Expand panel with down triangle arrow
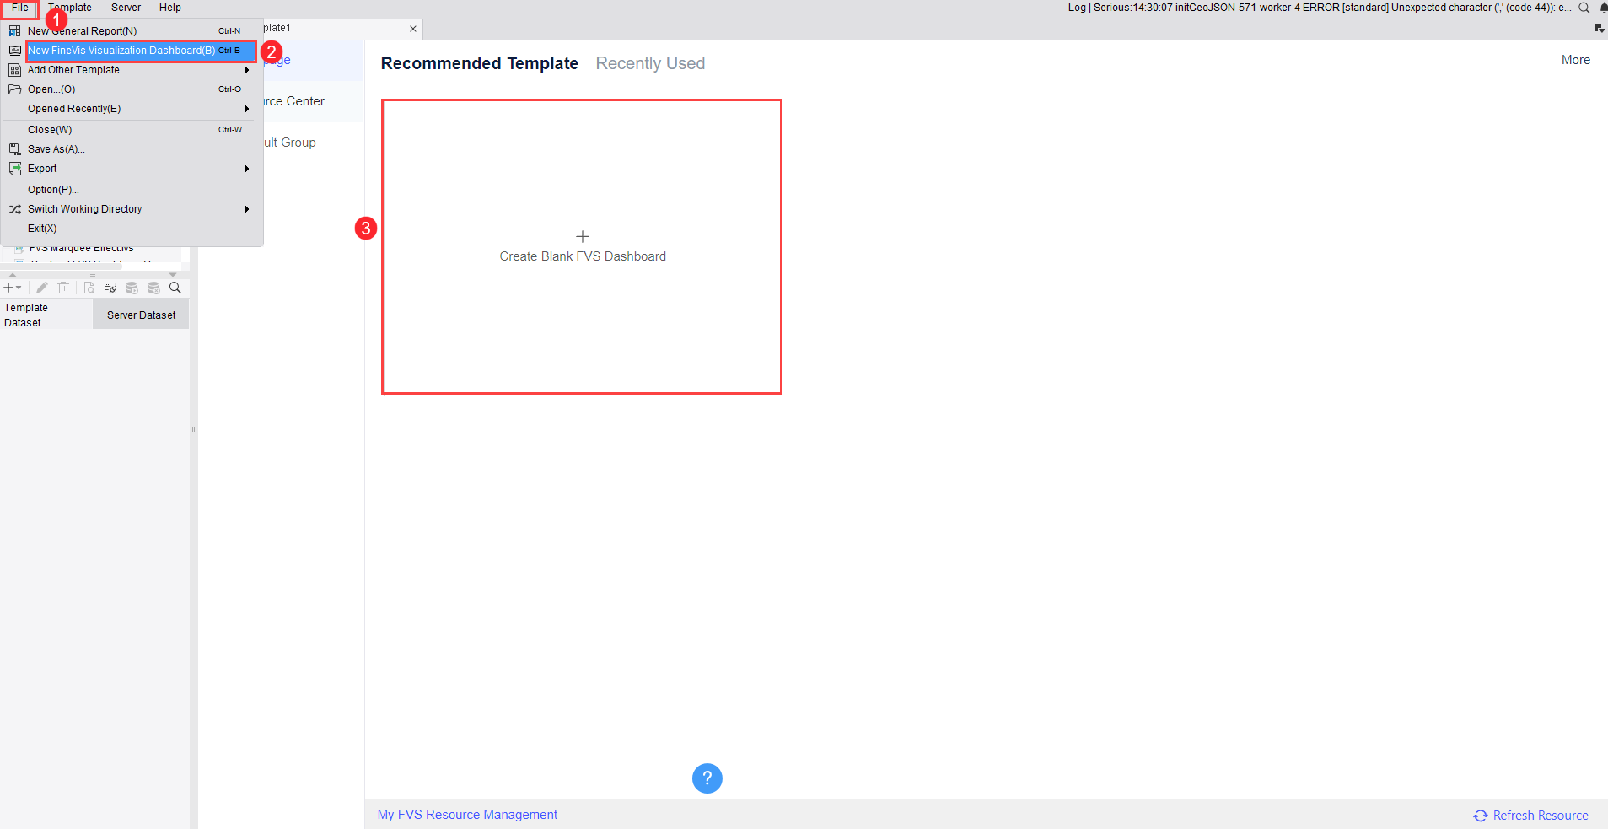Image resolution: width=1608 pixels, height=829 pixels. pos(173,275)
